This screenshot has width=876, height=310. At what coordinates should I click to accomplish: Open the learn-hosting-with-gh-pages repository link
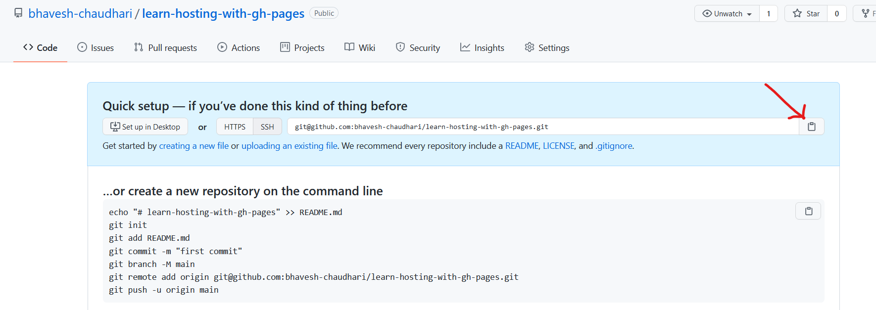point(223,13)
